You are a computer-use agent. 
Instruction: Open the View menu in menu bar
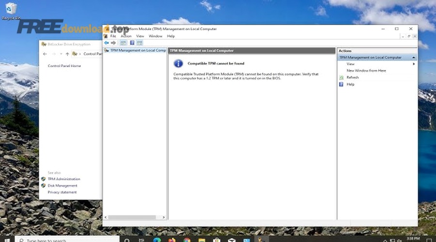[x=140, y=36]
